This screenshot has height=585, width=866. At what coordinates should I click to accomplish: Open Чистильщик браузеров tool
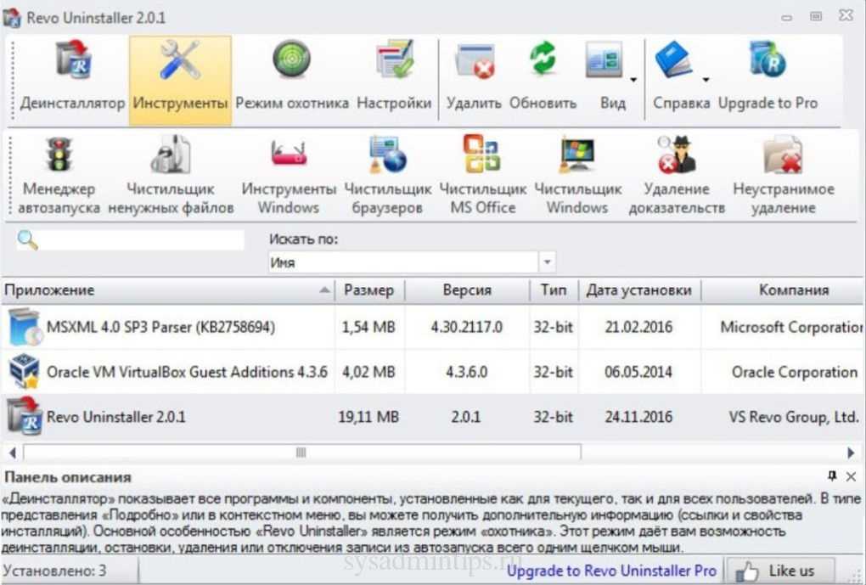(388, 175)
